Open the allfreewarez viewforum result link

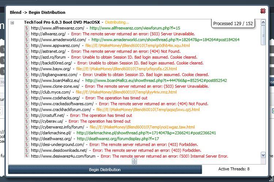tap(135, 28)
